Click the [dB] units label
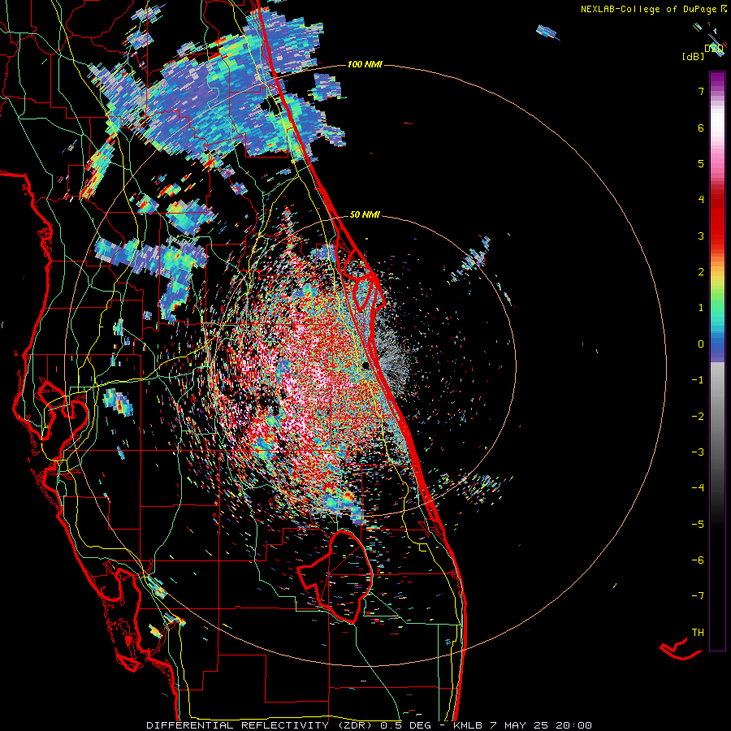The width and height of the screenshot is (731, 731). [x=694, y=56]
